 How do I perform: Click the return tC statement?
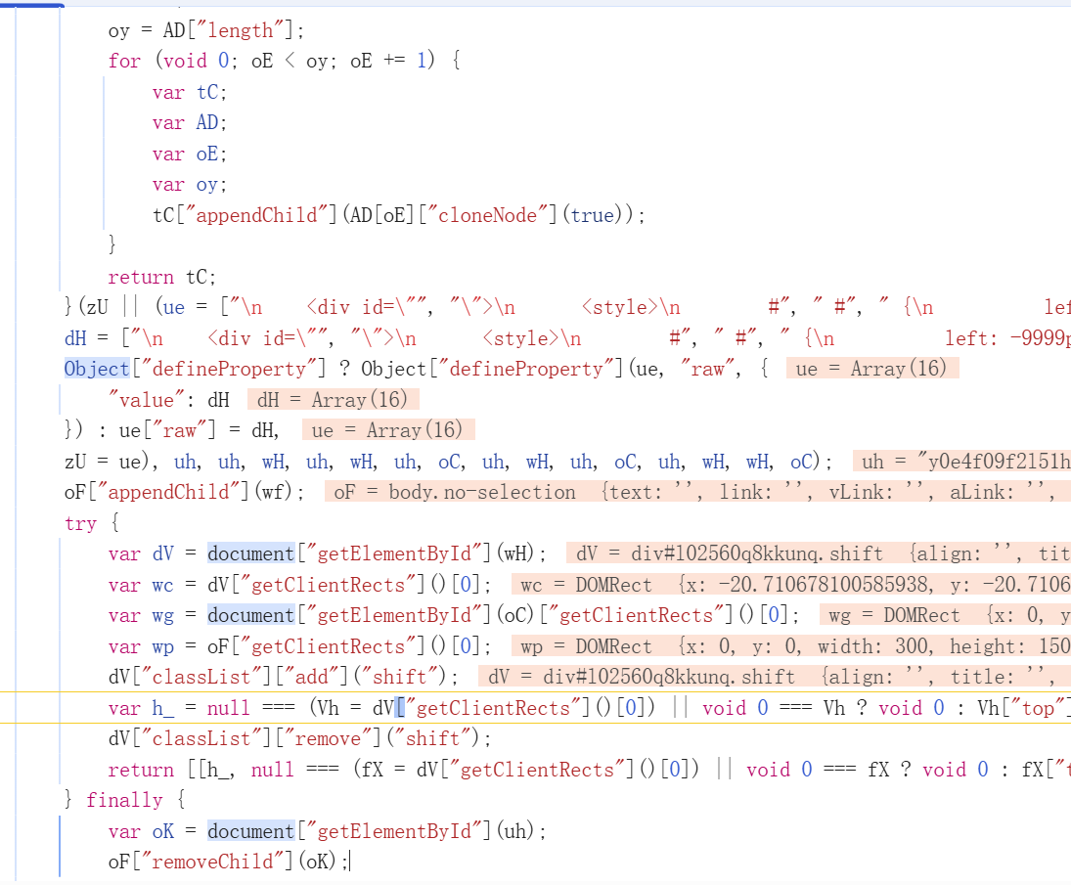(161, 277)
